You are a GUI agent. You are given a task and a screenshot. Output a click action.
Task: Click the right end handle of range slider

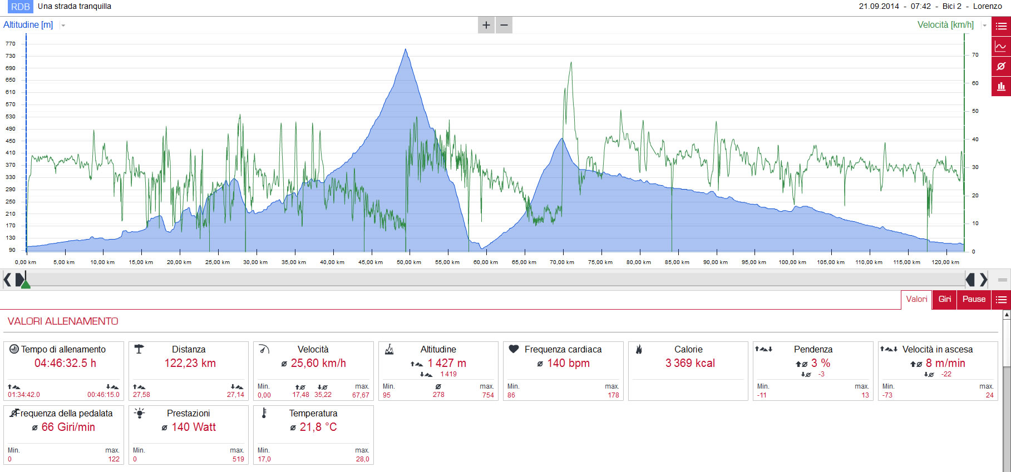coord(970,280)
